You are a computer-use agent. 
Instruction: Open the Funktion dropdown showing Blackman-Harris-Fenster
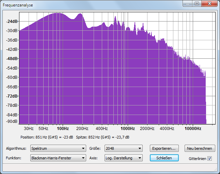pos(58,158)
